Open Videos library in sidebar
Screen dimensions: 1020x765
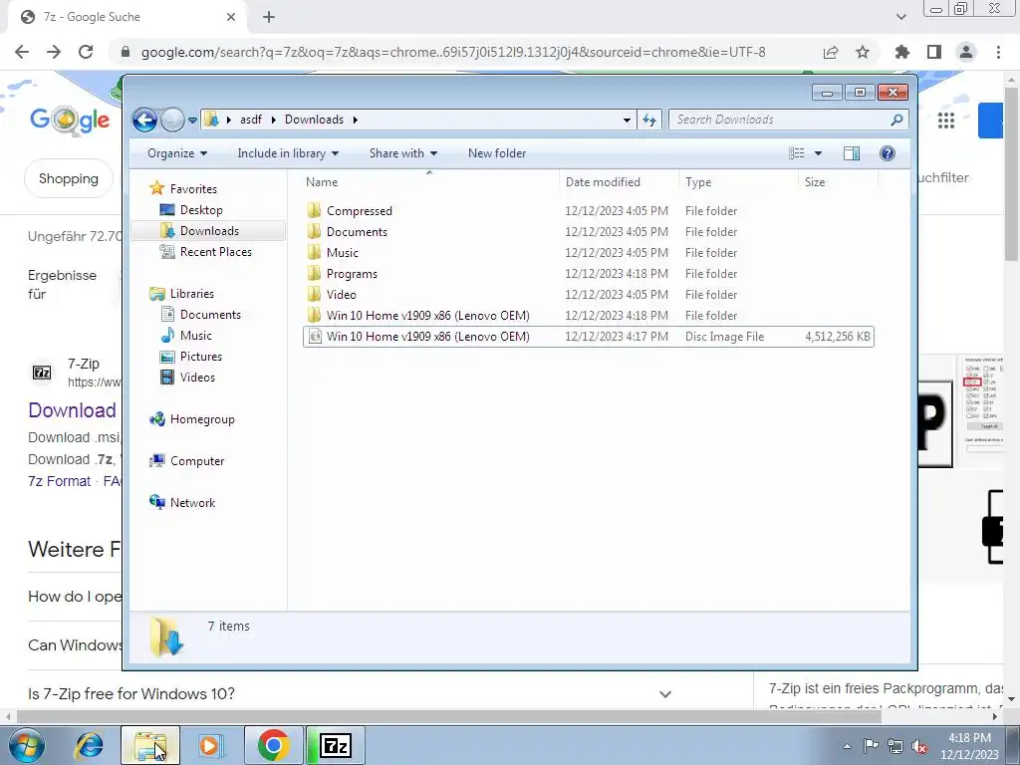tap(197, 378)
